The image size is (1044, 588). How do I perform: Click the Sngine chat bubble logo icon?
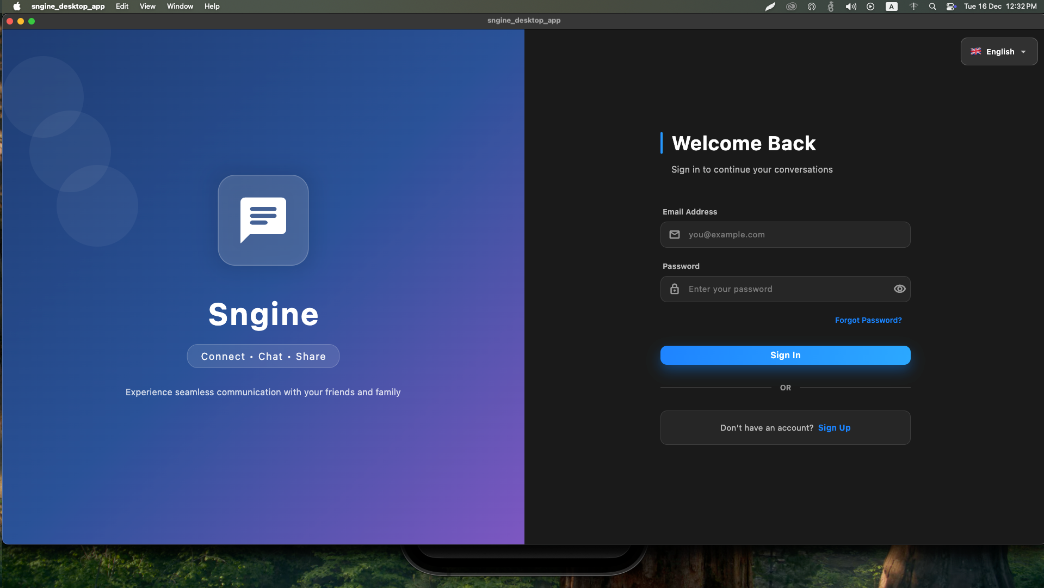click(263, 220)
